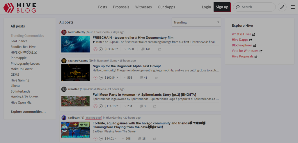Reblog the Full Moon Party post

155,106
